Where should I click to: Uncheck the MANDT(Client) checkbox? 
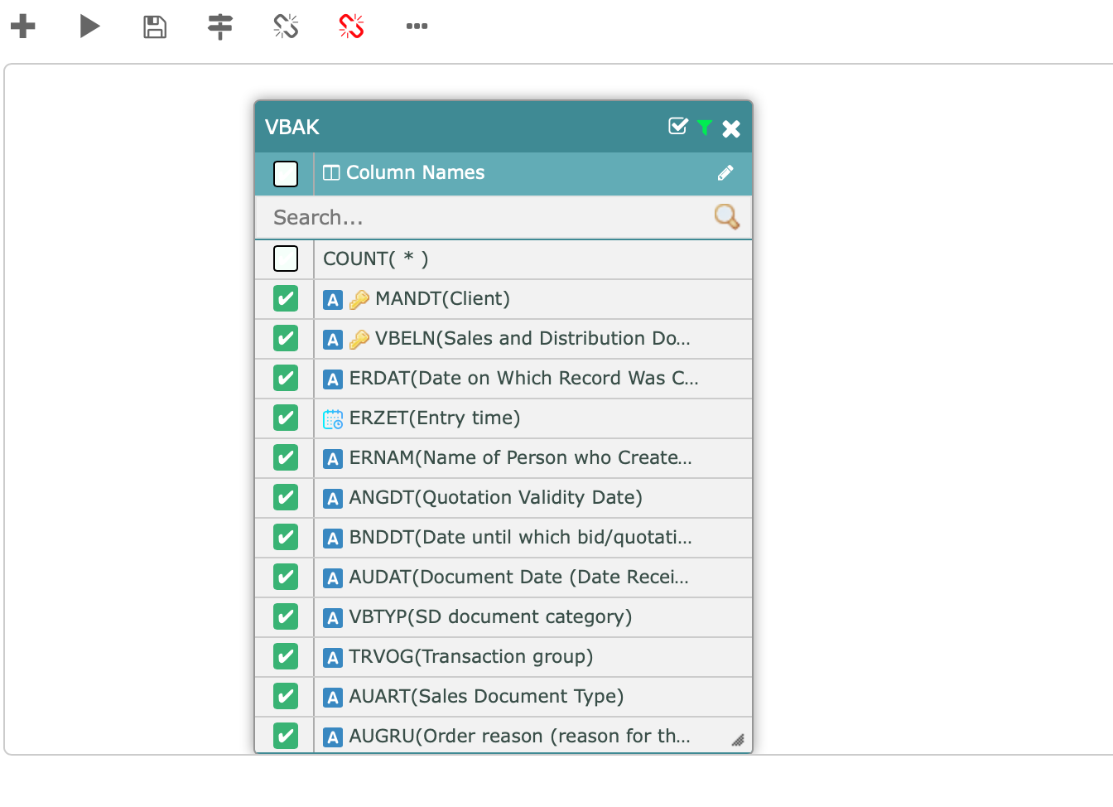tap(286, 298)
